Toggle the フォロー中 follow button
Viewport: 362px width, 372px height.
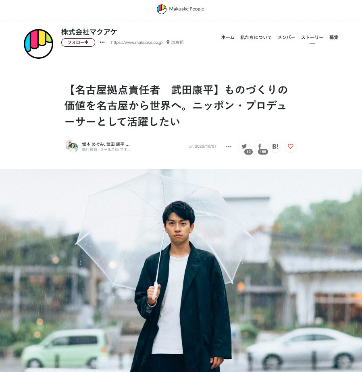click(78, 42)
